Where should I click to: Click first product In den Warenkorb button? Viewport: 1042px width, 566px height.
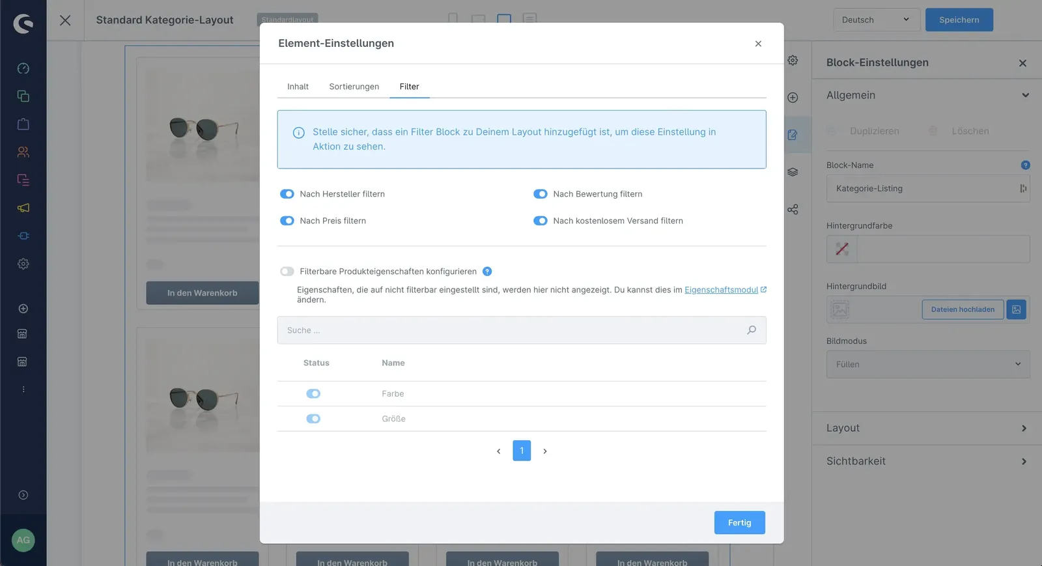point(203,293)
